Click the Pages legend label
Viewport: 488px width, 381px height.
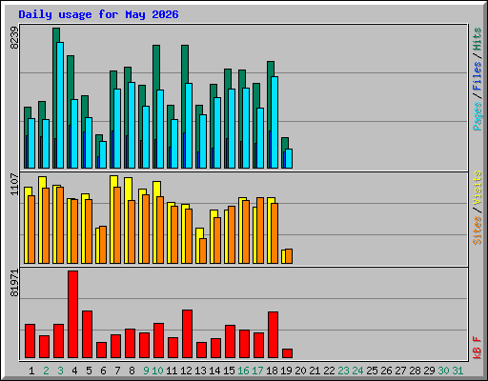pyautogui.click(x=477, y=116)
